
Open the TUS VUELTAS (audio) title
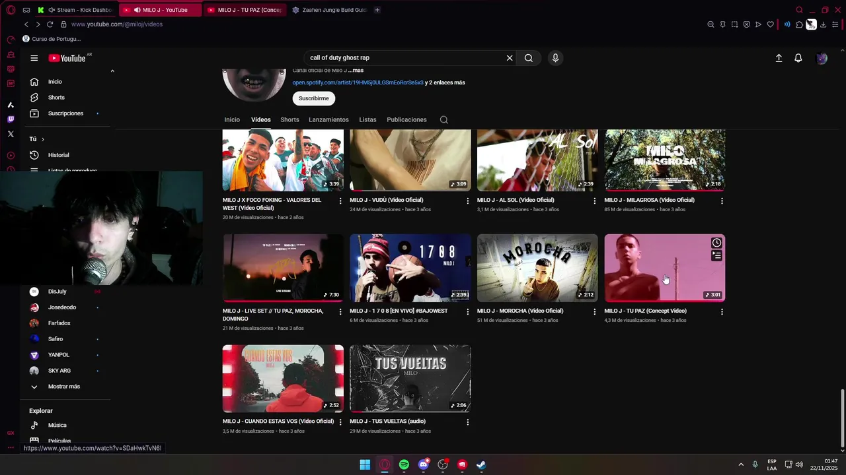coord(387,422)
